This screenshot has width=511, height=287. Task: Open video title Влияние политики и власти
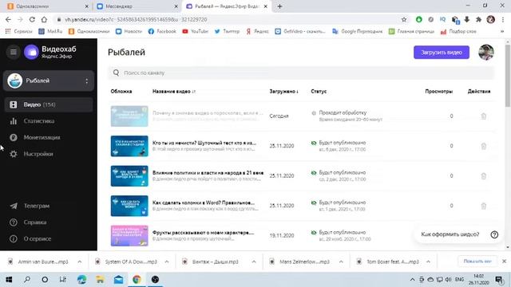click(x=208, y=173)
